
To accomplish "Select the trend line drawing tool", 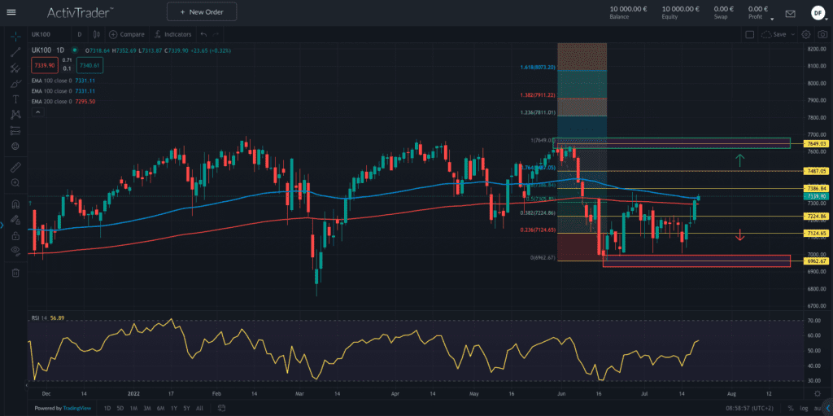I will 15,51.
